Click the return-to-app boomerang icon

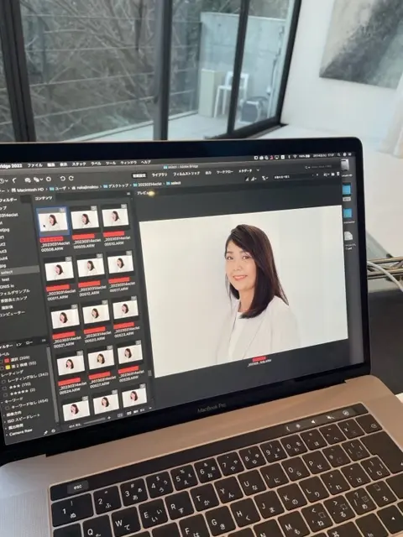point(14,180)
